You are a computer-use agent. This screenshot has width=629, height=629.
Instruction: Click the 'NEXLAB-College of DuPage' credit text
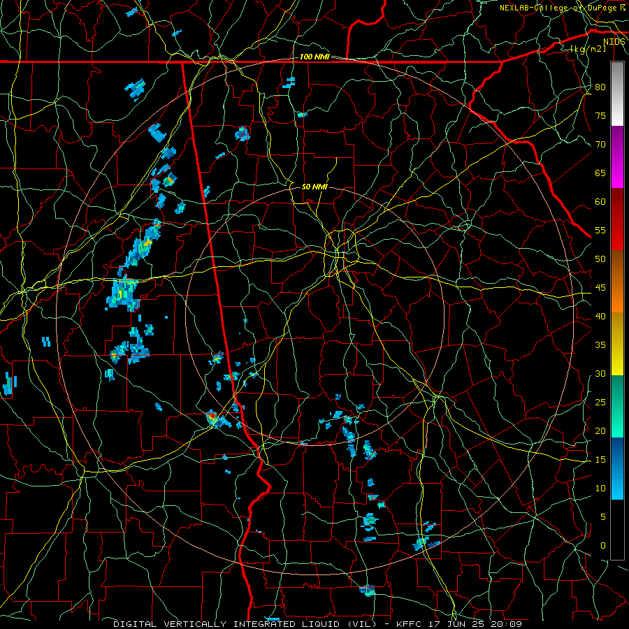(558, 8)
